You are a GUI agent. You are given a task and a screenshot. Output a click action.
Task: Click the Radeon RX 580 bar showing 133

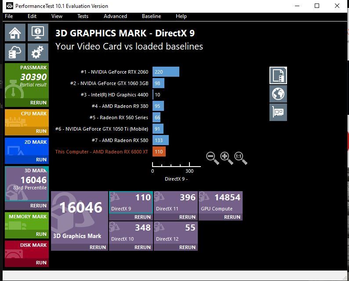coord(160,140)
